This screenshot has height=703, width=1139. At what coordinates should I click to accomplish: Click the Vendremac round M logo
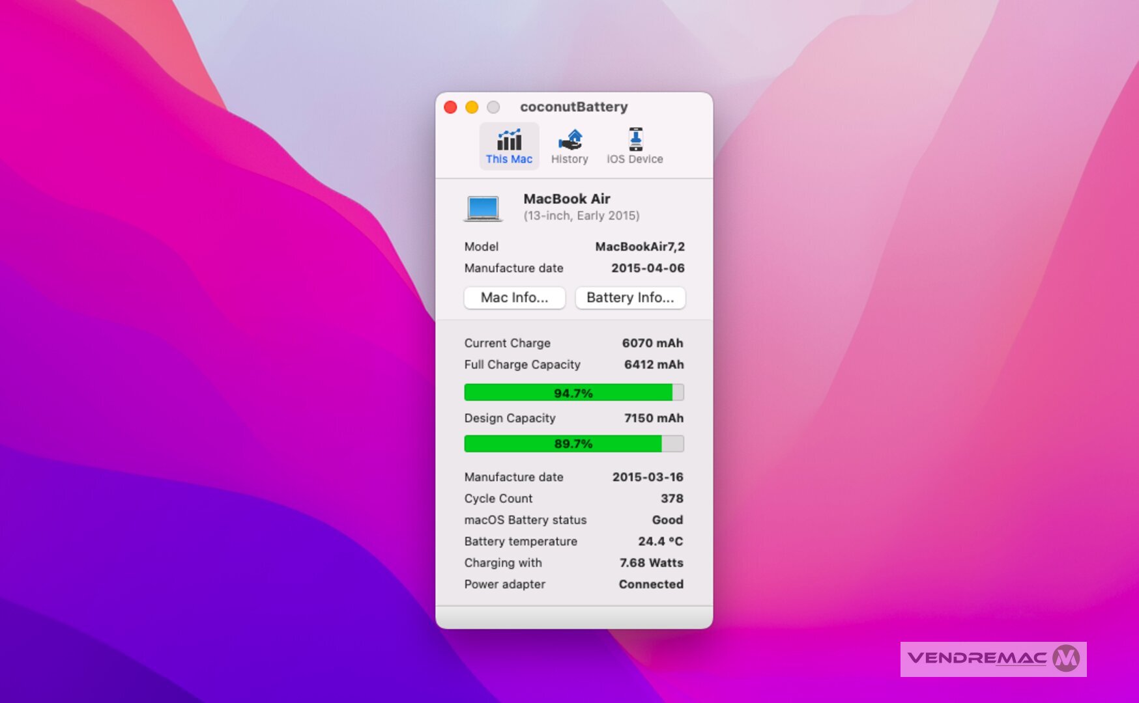tap(1066, 659)
